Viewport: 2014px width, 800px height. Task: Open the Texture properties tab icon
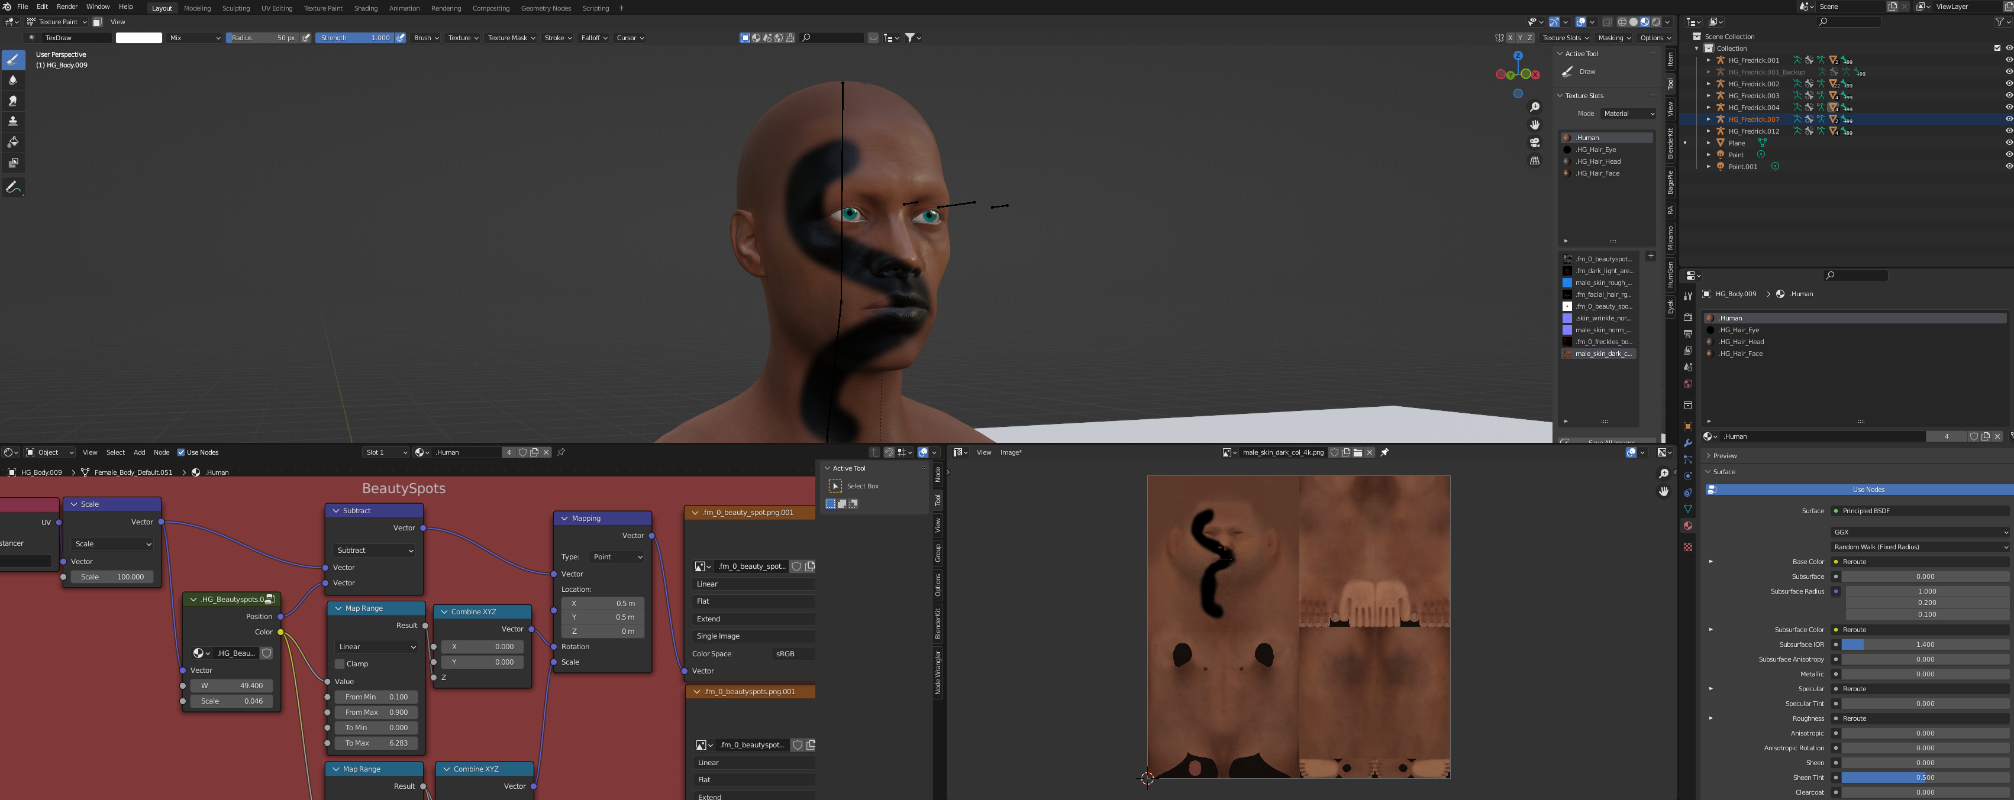[x=1687, y=547]
